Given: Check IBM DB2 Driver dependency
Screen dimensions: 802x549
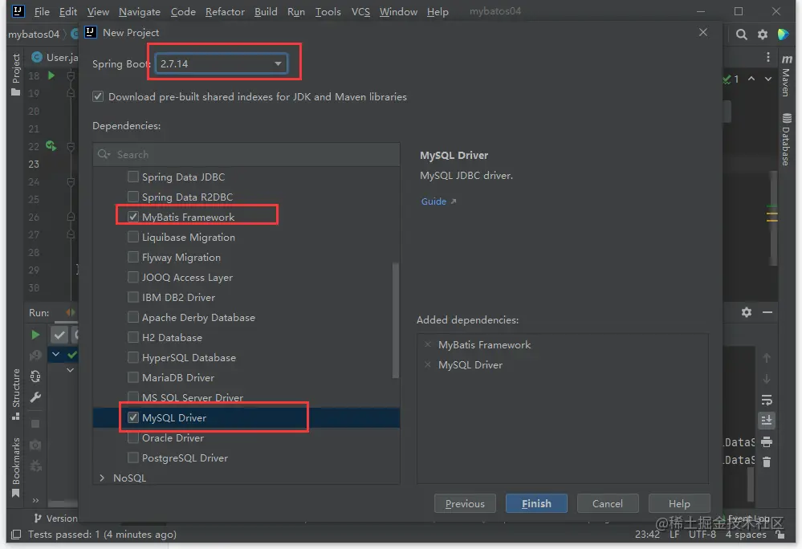Looking at the screenshot, I should [x=133, y=297].
